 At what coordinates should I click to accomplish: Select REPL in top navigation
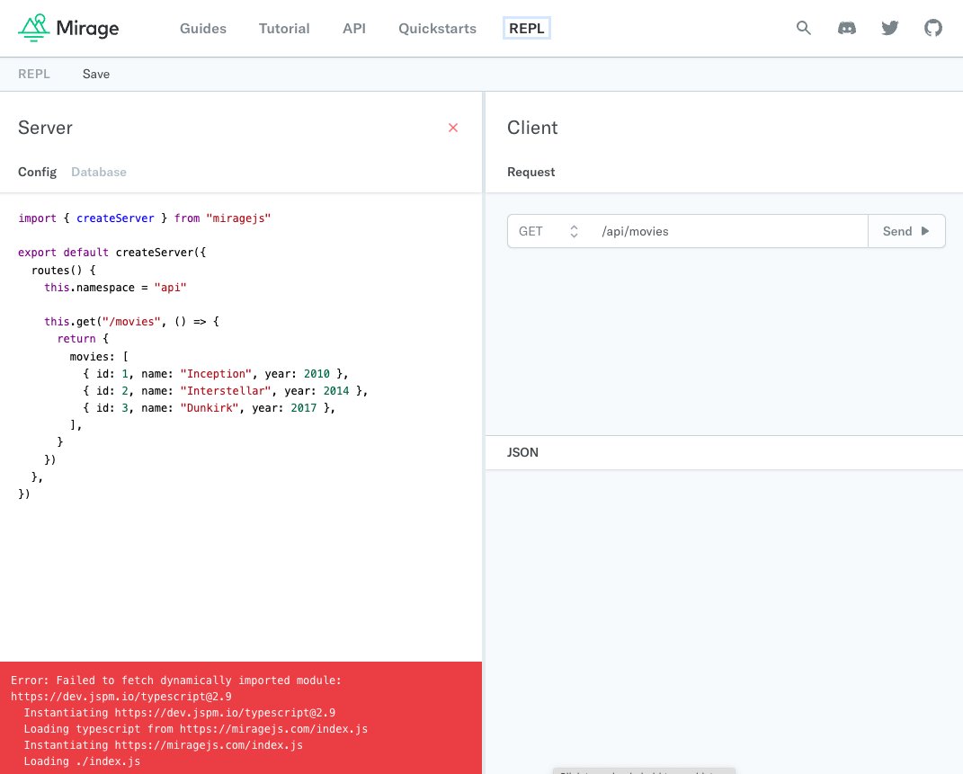click(x=526, y=28)
